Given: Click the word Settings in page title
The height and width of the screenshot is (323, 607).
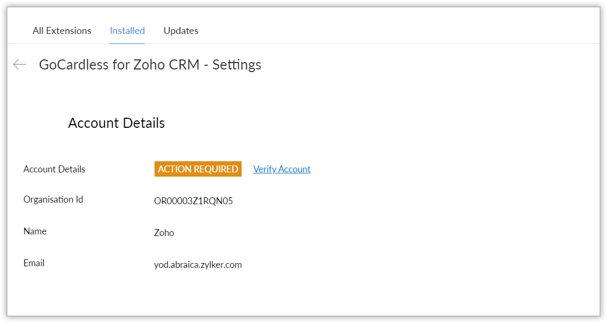Looking at the screenshot, I should (237, 65).
